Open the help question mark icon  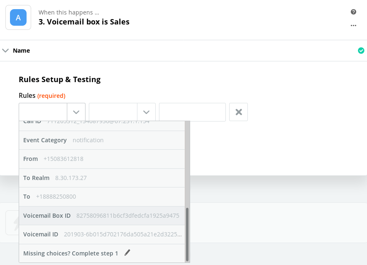point(353,12)
